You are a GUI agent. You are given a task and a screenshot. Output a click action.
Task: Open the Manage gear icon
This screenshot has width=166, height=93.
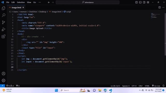point(3,80)
